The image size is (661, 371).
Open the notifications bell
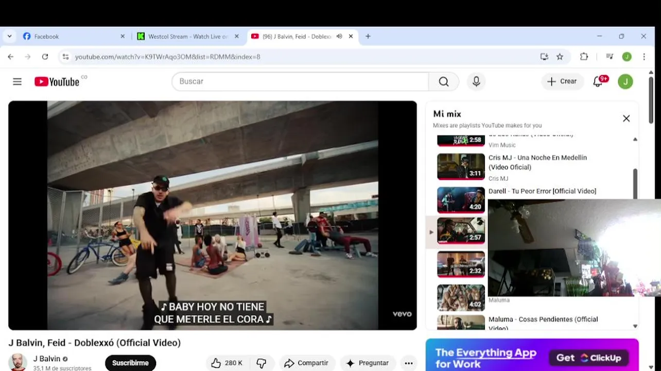click(x=598, y=81)
